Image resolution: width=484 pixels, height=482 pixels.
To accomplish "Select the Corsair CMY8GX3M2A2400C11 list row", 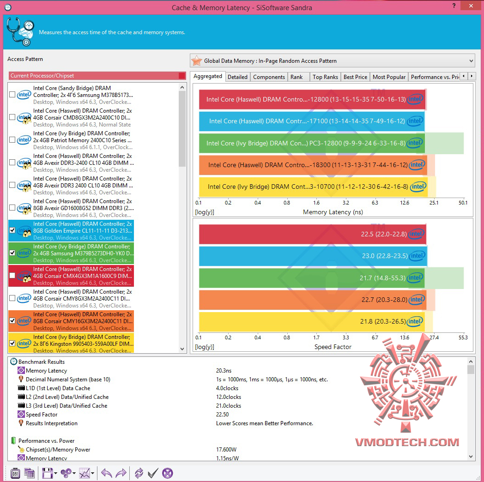I will click(x=71, y=298).
